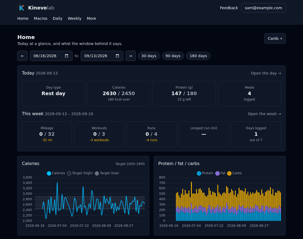Click the Calories chart title
The image size is (303, 239).
(x=31, y=163)
